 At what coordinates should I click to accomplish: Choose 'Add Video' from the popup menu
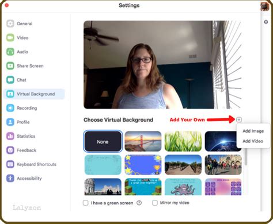(253, 141)
